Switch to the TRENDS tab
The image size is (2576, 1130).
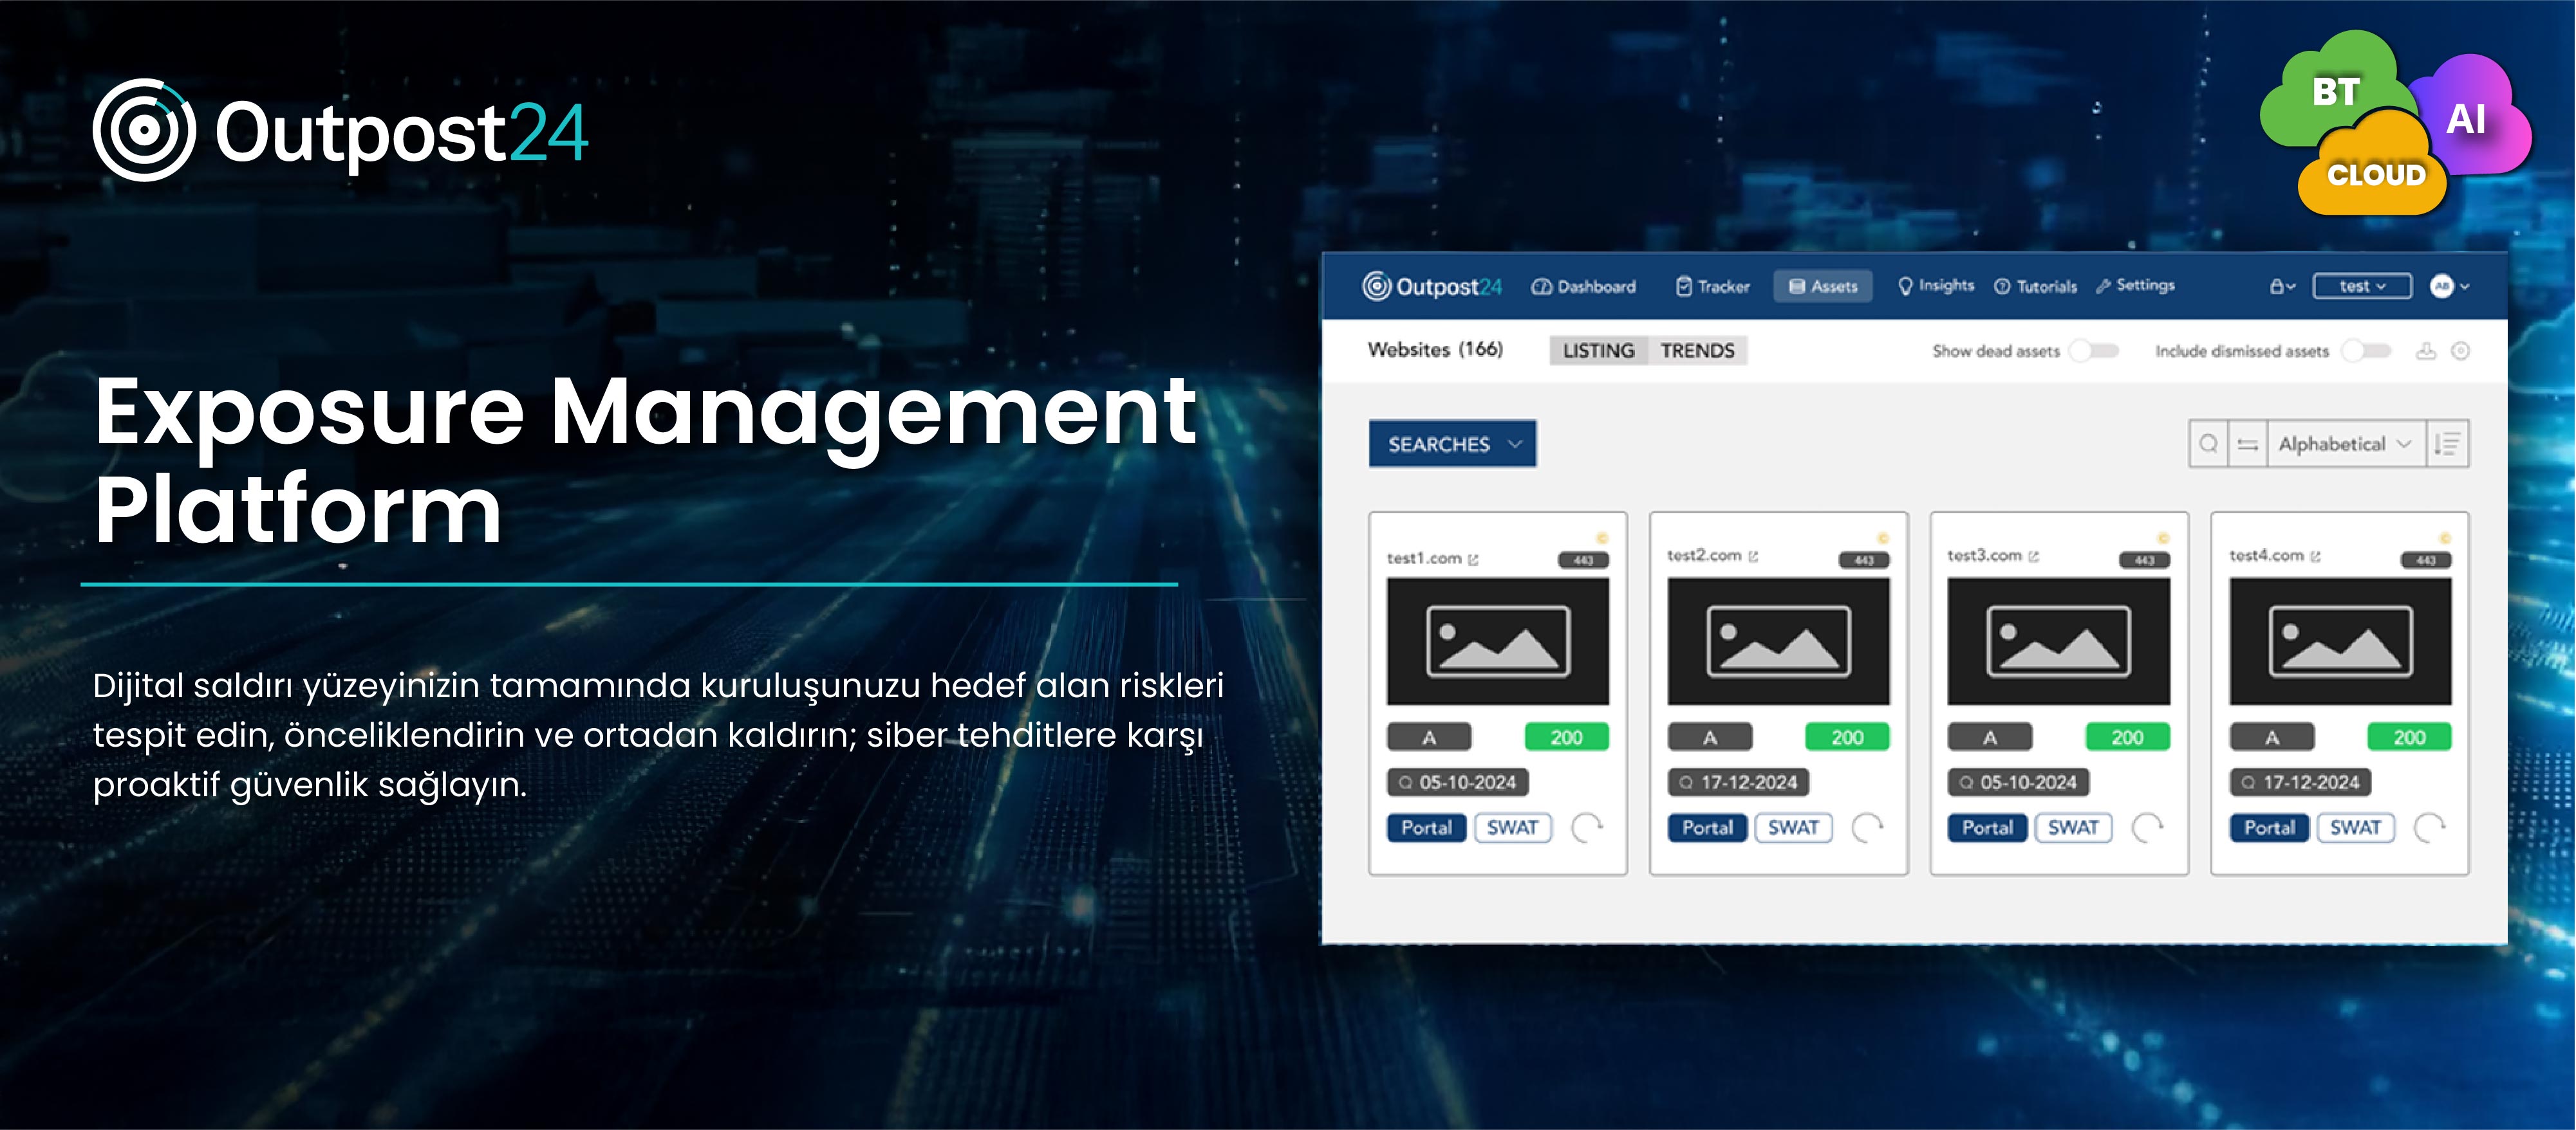click(1697, 351)
